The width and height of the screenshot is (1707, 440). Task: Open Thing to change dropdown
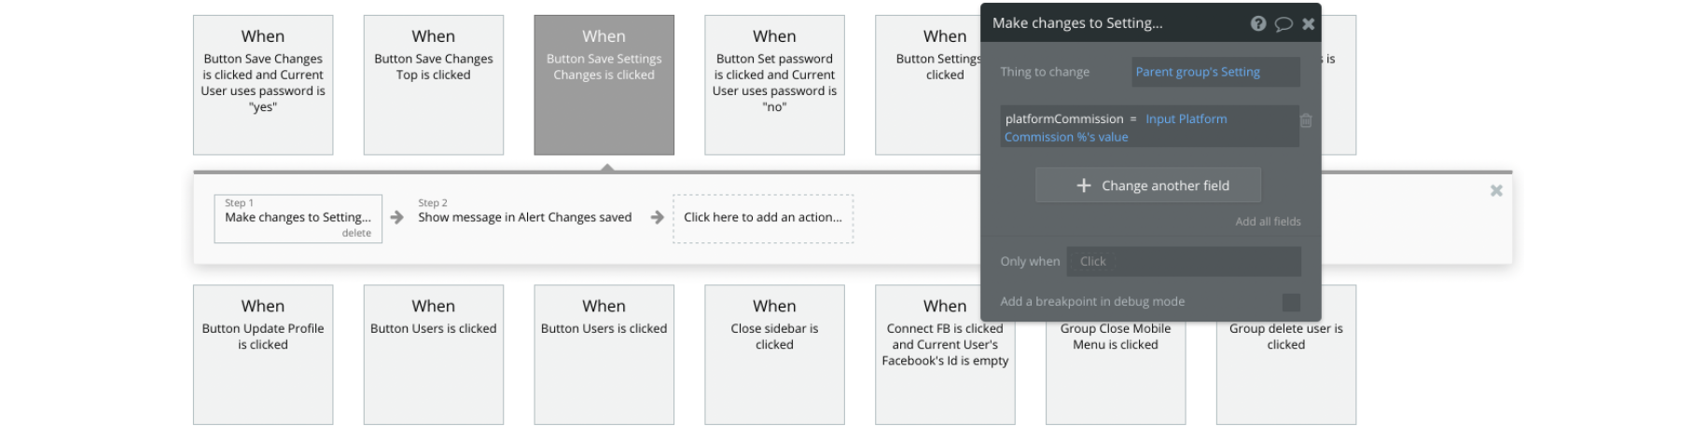coord(1215,72)
